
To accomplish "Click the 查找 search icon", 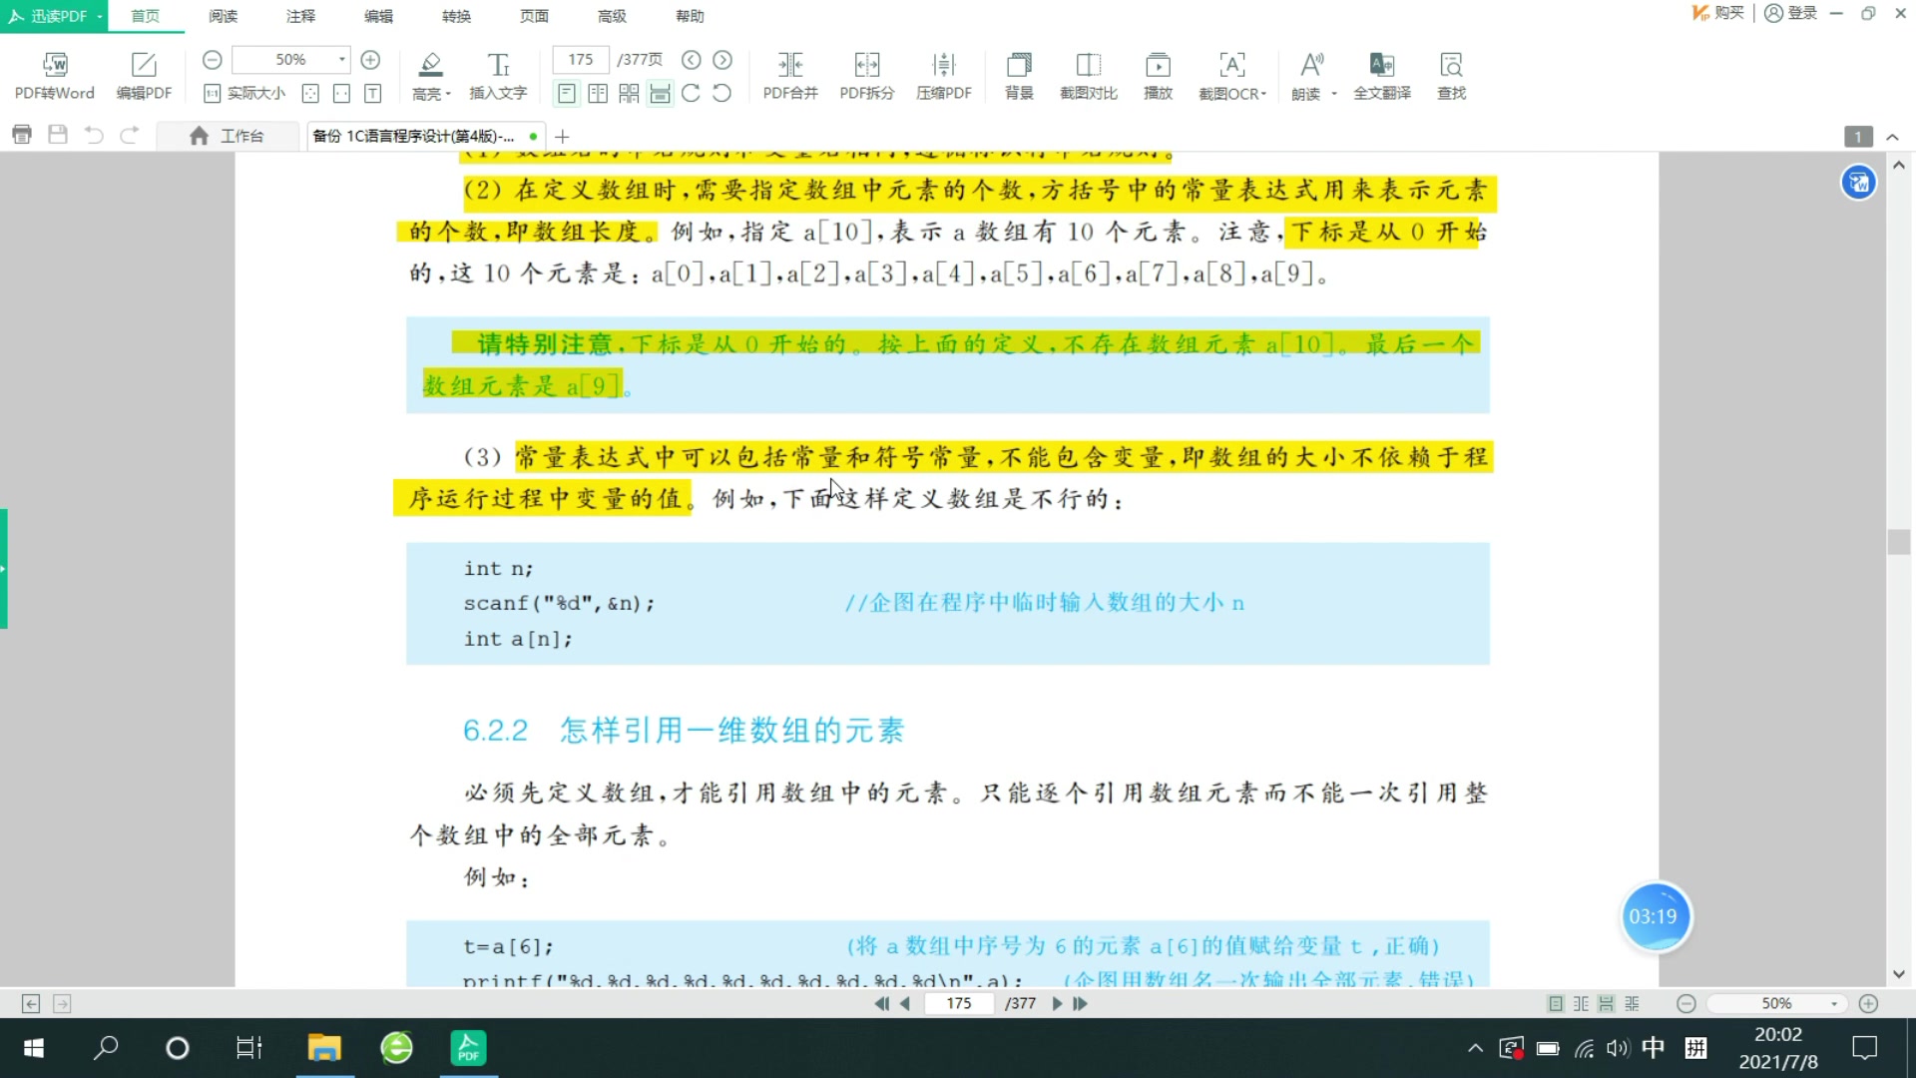I will pyautogui.click(x=1451, y=75).
